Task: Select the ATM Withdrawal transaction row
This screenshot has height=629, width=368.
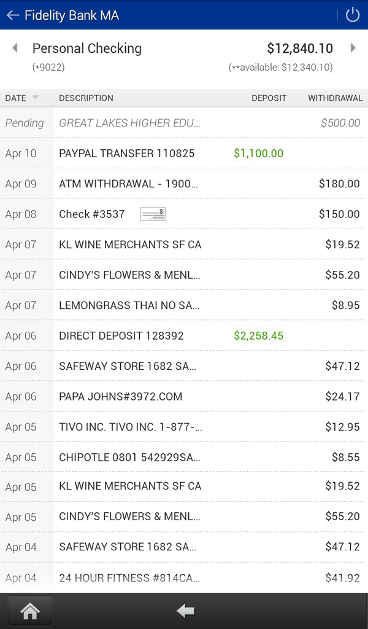Action: 184,184
